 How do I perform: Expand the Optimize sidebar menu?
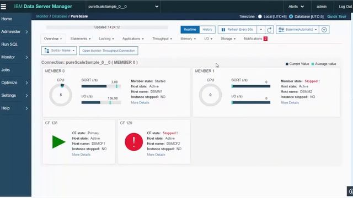tap(15, 82)
